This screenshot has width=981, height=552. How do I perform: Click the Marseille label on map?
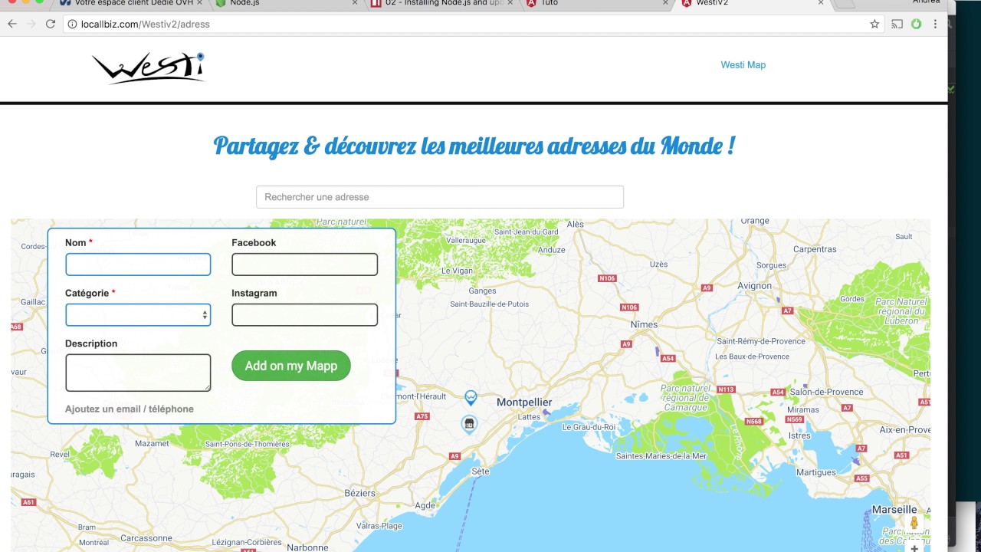click(x=894, y=510)
